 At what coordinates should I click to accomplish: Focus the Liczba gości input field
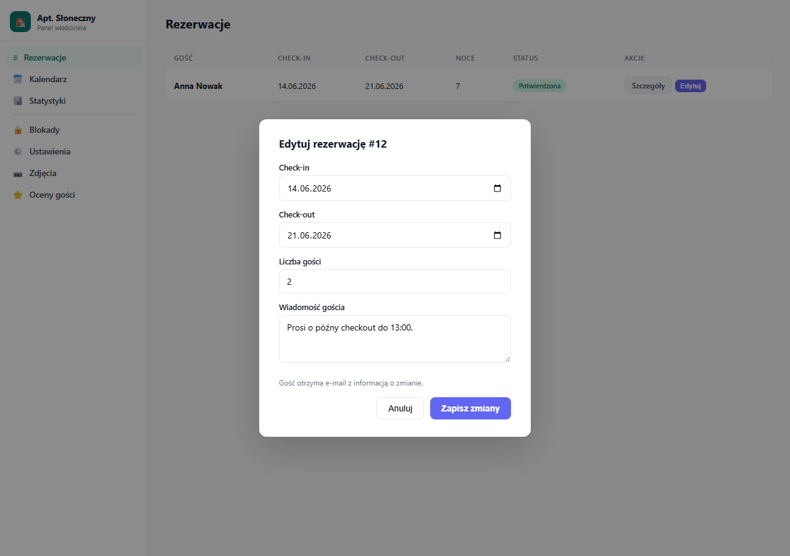[395, 282]
